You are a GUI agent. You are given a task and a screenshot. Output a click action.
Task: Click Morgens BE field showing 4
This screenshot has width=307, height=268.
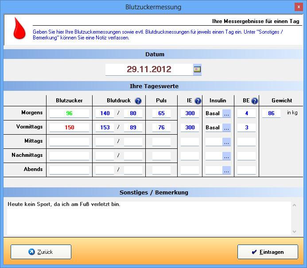coord(246,113)
